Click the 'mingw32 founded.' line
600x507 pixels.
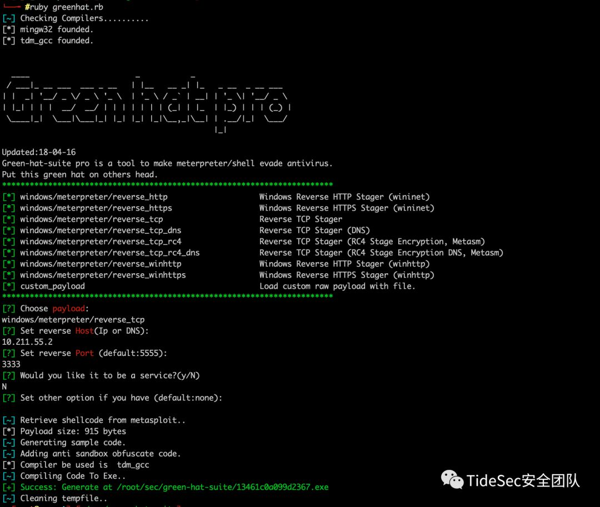[x=57, y=29]
